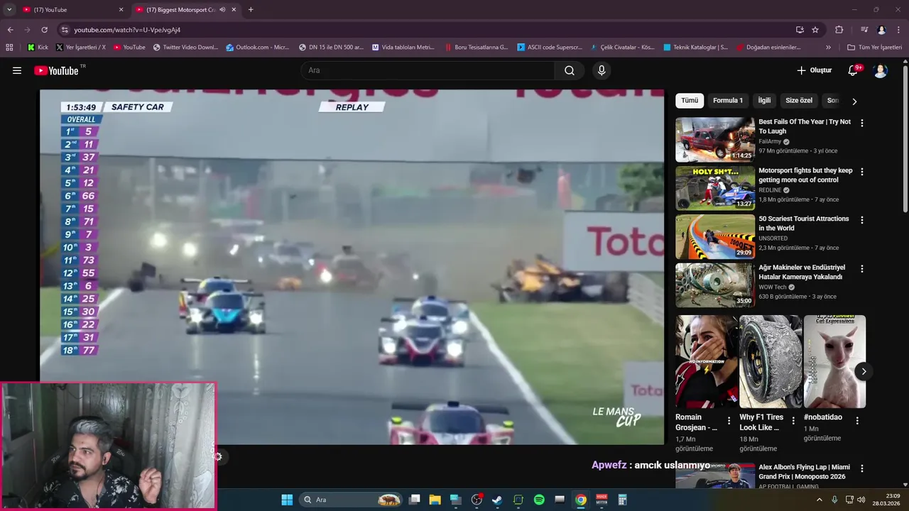Close the first (17) YouTube tab

coord(121,10)
